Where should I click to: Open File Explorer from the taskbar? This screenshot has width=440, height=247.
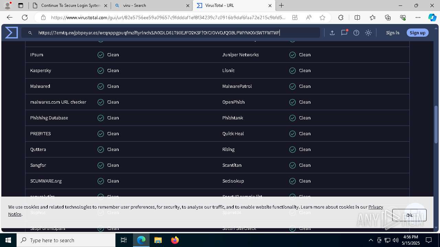pos(158,240)
